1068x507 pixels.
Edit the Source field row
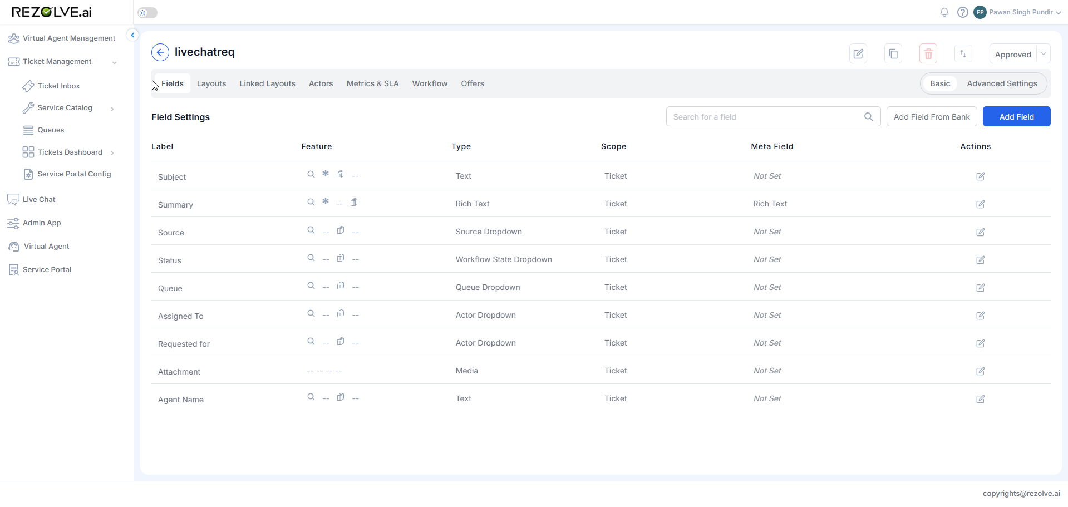pyautogui.click(x=981, y=232)
